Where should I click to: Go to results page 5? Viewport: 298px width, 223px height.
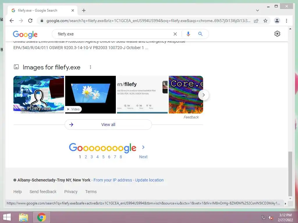[103, 157]
